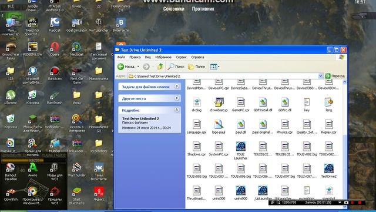The height and width of the screenshot is (212, 376).
Task: Open the Сервис menu
Action: pos(181,57)
